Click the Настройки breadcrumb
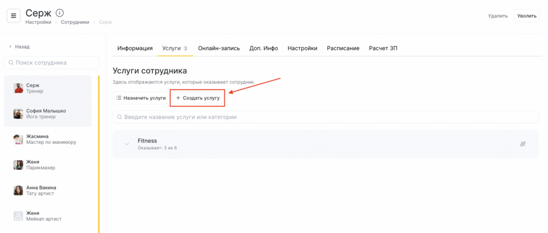 [x=38, y=22]
